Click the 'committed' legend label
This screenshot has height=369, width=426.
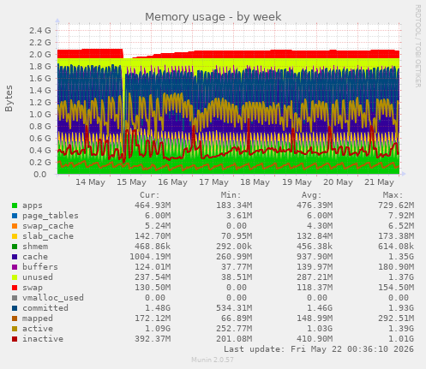(45, 308)
